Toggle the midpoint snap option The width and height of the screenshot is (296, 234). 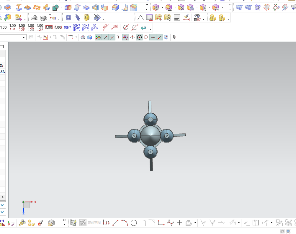tap(112, 37)
